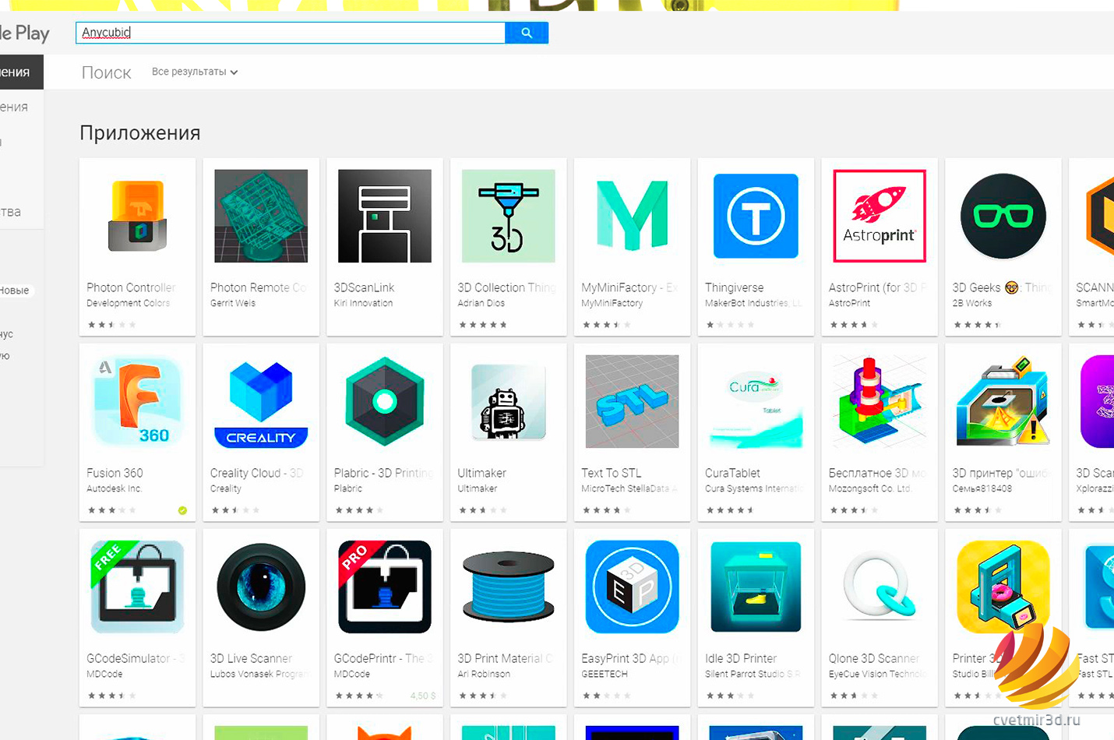The width and height of the screenshot is (1114, 740).
Task: Open the EasyPrint 3D App icon
Action: point(632,587)
